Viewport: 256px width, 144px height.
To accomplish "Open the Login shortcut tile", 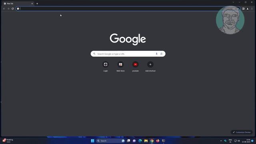I will [x=106, y=67].
